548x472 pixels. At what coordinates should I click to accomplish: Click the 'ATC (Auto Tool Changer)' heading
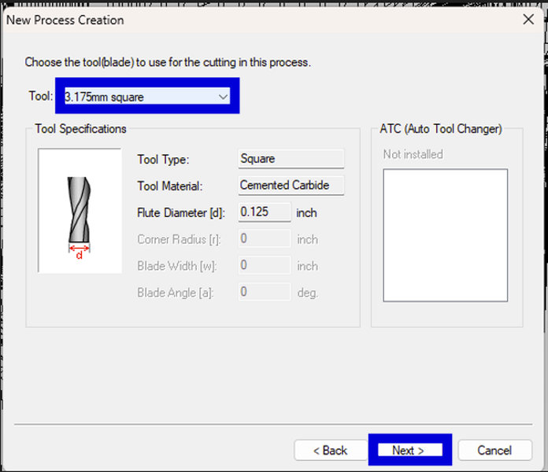click(x=441, y=129)
